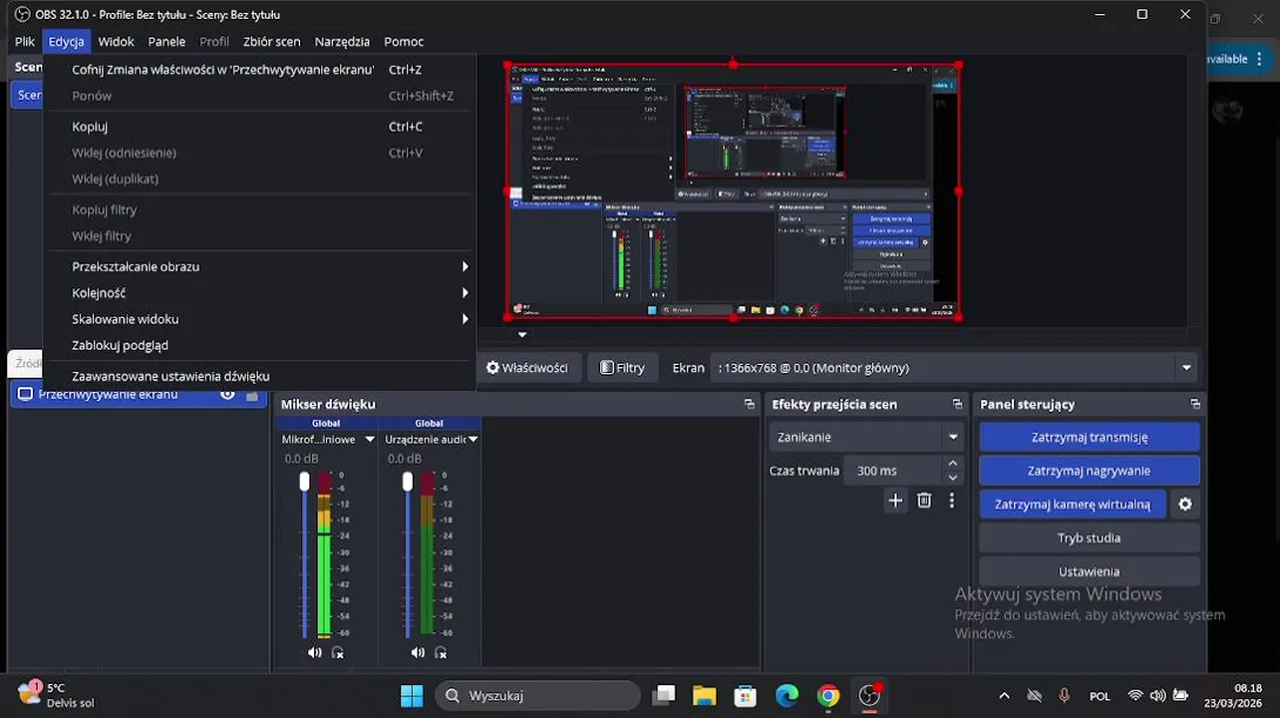Open POL language indicator in tray
This screenshot has width=1280, height=718.
[x=1100, y=695]
